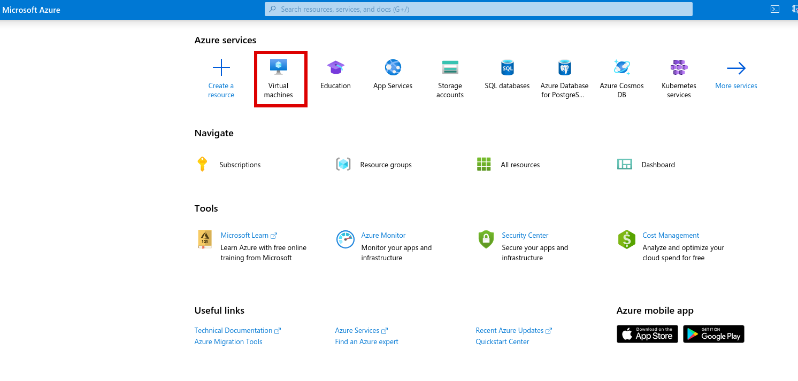
Task: Click the Create a resource text label
Action: (221, 90)
